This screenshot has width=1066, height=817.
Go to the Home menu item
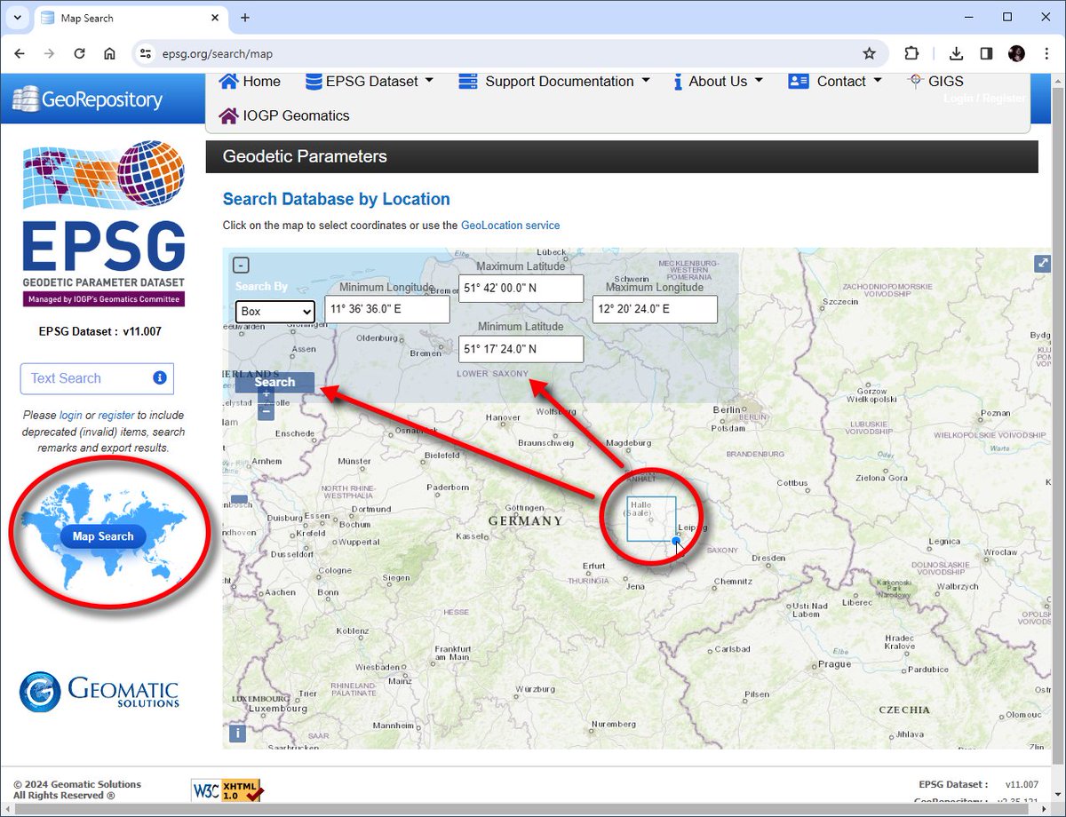pyautogui.click(x=250, y=81)
